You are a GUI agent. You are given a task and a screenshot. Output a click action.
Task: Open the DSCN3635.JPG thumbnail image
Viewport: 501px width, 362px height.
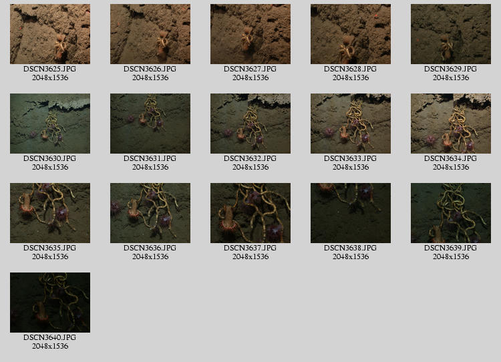(x=50, y=213)
